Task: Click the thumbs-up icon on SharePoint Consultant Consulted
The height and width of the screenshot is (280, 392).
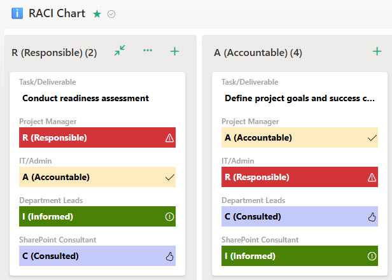Action: click(x=169, y=256)
